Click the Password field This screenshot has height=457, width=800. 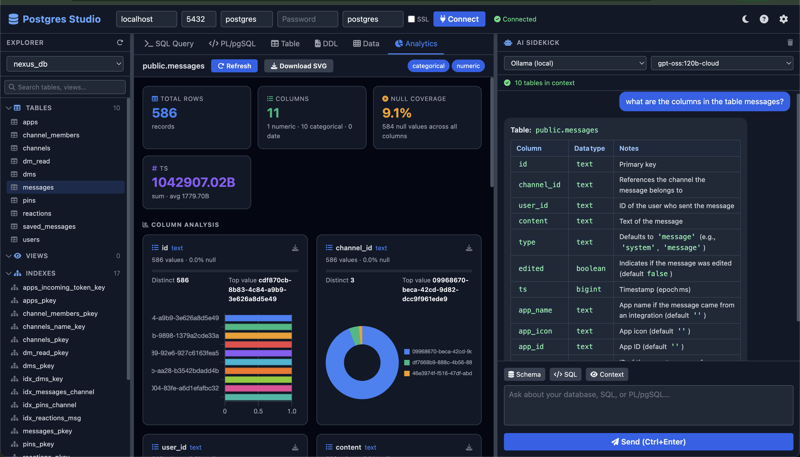(307, 19)
